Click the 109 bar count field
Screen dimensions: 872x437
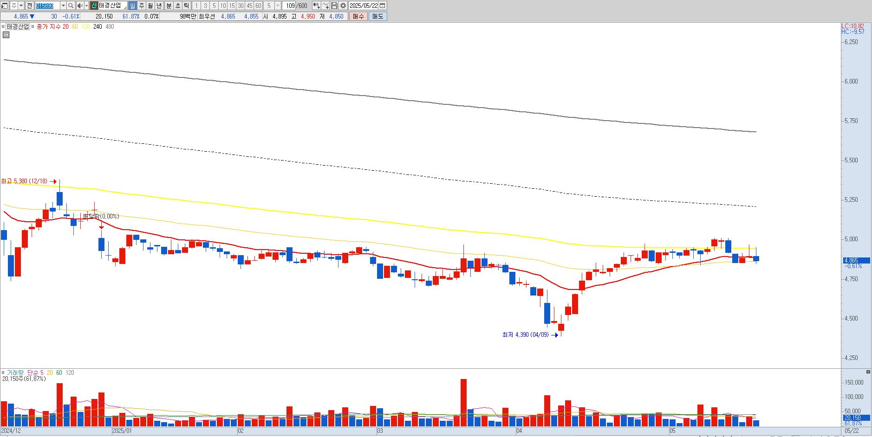tap(290, 6)
